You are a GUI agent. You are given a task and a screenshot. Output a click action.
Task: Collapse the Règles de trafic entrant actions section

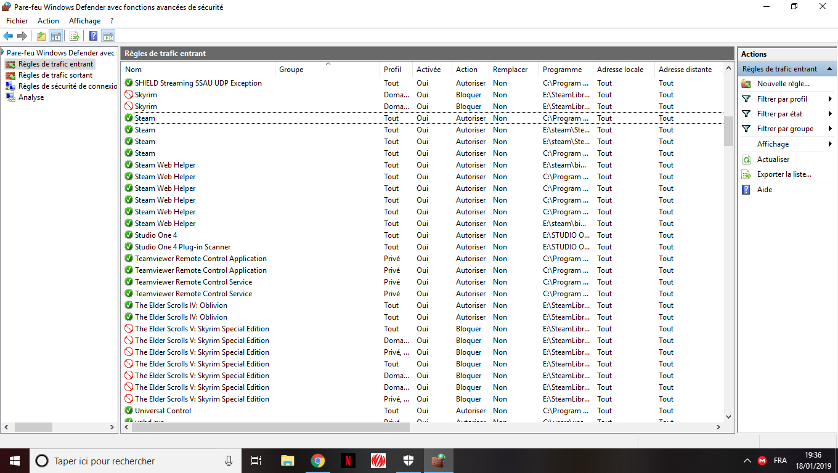[x=830, y=69]
